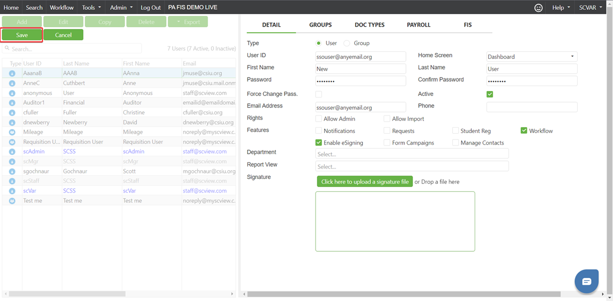
Task: Click here to upload a signature file
Action: point(365,182)
